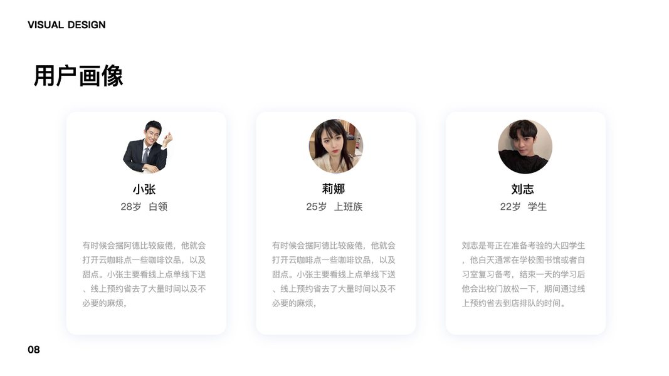Select the 小张 name heading

click(x=144, y=189)
